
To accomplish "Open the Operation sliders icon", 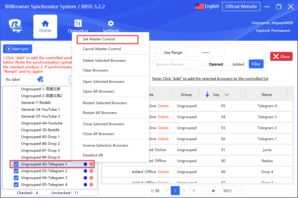I will (78, 23).
